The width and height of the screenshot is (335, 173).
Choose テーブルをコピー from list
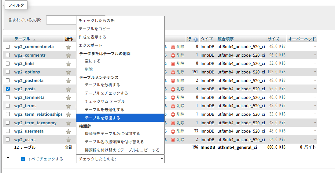click(x=120, y=29)
